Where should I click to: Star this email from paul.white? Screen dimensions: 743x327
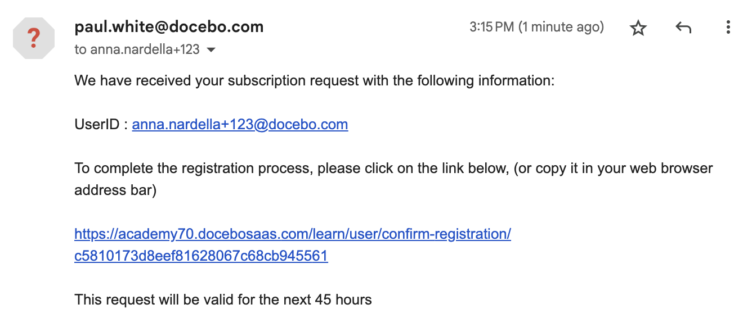coord(638,28)
